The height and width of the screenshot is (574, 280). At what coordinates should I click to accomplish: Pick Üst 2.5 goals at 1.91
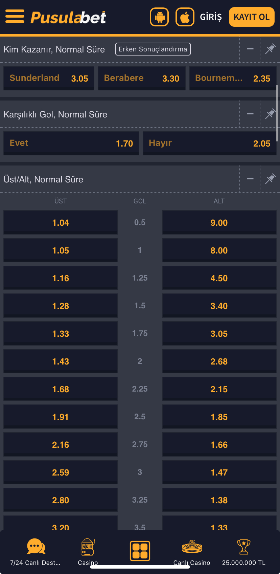[x=61, y=417]
